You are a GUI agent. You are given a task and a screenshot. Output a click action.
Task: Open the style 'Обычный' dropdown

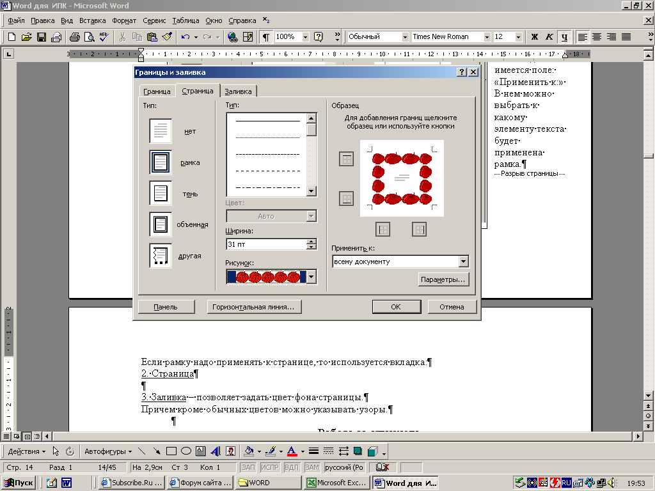(405, 37)
